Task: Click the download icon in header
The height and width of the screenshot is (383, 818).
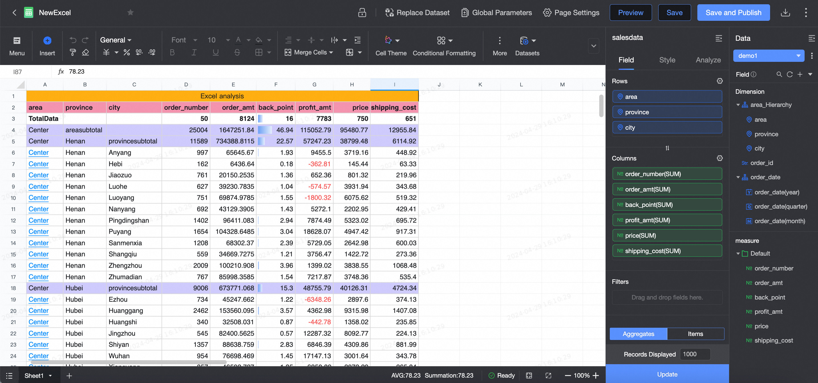Action: [x=785, y=13]
